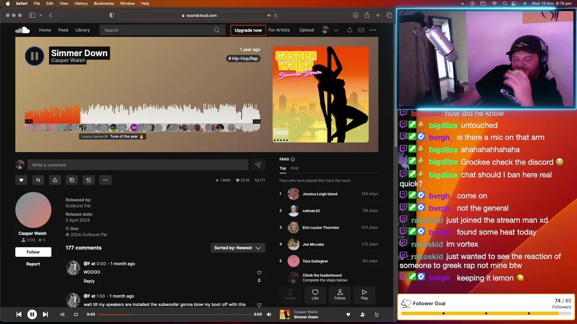Send the comment arrow icon
Viewport: 577px width, 324px height.
pos(258,165)
